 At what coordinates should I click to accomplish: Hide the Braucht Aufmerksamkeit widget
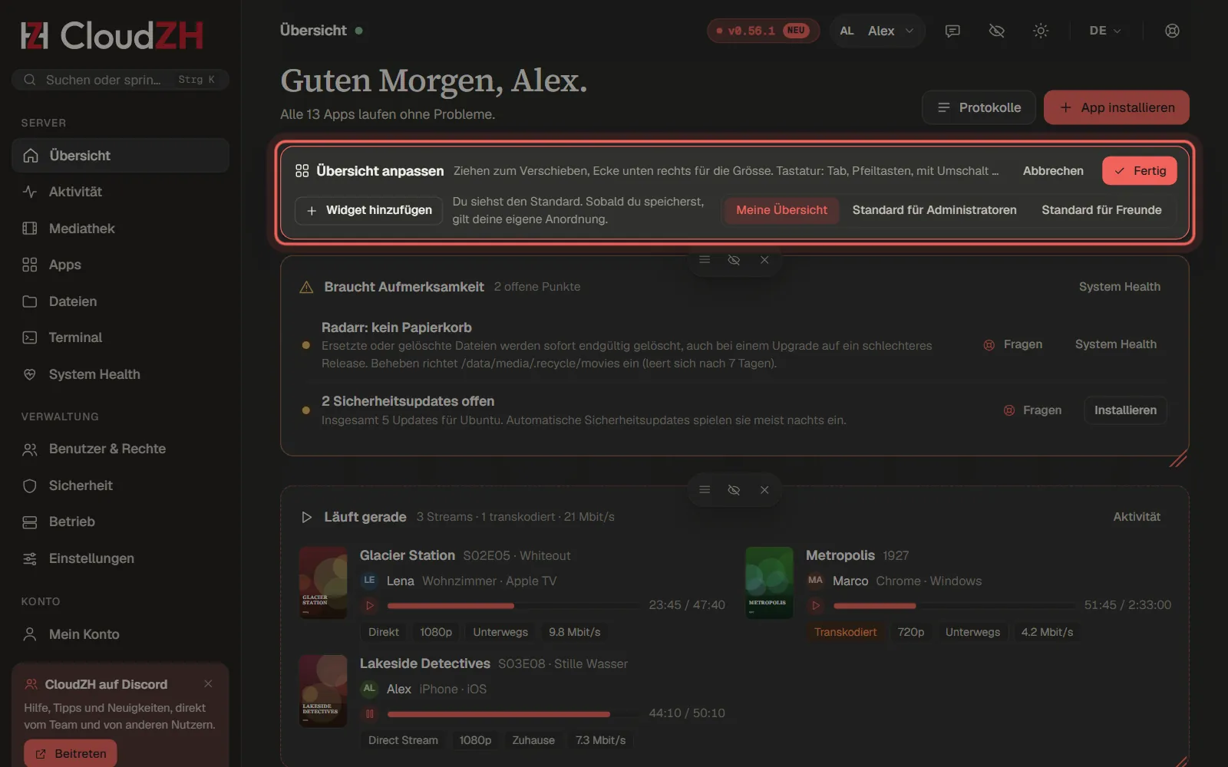click(734, 260)
